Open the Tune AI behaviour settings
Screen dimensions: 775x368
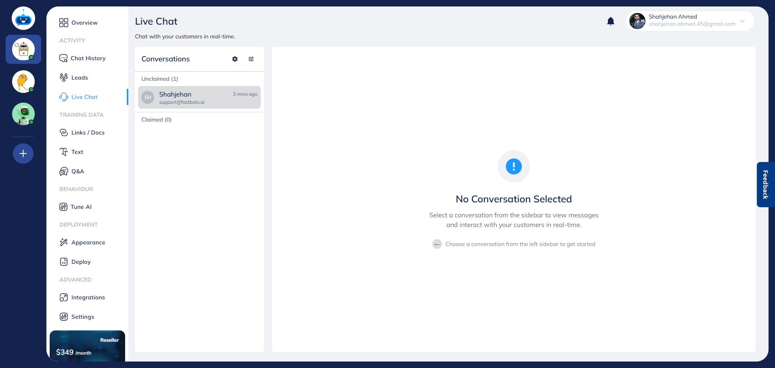pos(81,206)
